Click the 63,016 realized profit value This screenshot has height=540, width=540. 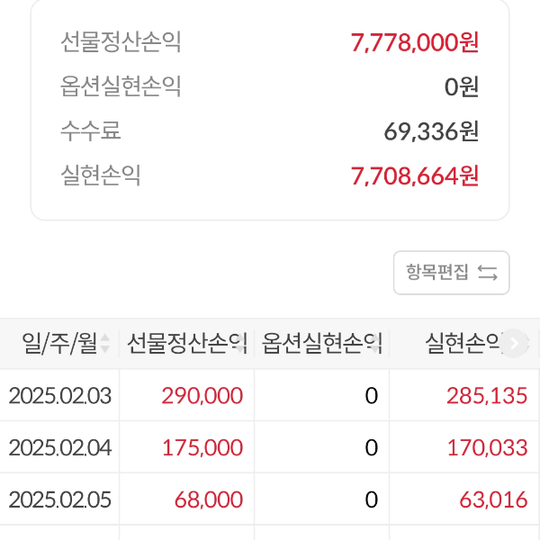[x=493, y=499]
